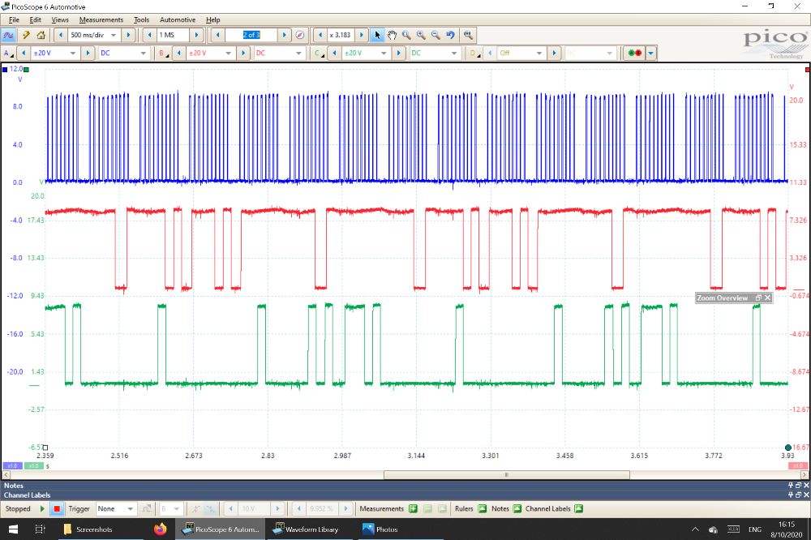The width and height of the screenshot is (811, 540).
Task: Open the Measurements menu
Action: tap(101, 19)
